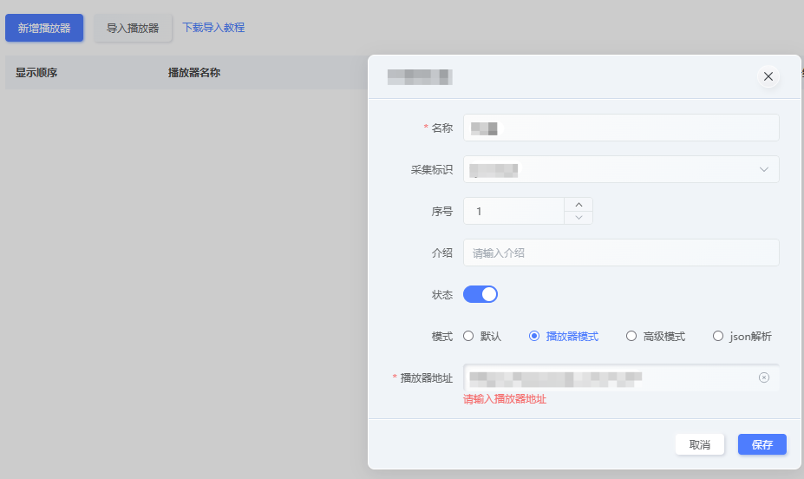Toggle the 状态 switch
Screen dimensions: 804x479
point(480,294)
